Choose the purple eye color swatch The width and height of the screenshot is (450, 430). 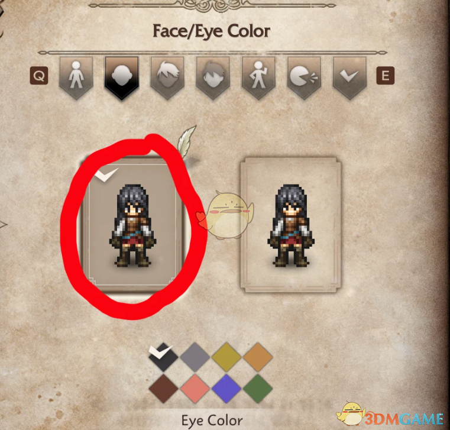(x=226, y=389)
